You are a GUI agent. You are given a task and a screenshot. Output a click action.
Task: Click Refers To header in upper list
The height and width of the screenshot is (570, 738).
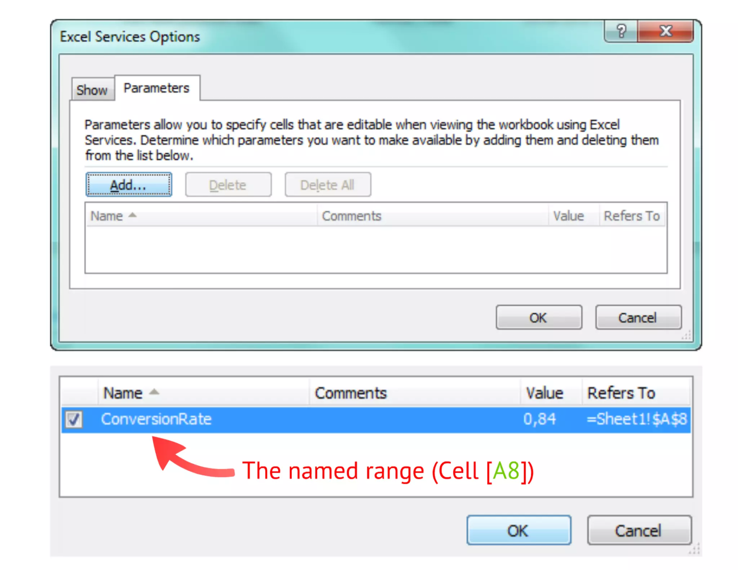(x=632, y=216)
